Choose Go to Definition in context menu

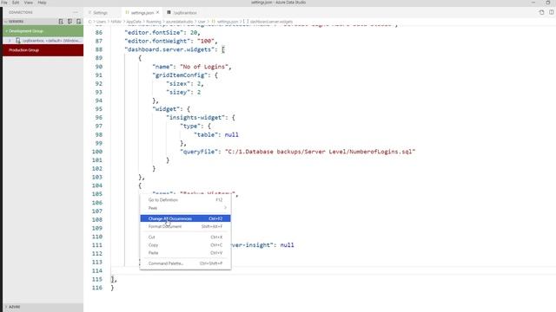pos(185,200)
